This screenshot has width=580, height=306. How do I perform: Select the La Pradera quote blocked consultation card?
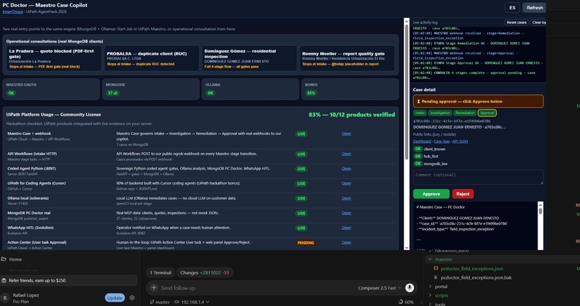point(53,58)
